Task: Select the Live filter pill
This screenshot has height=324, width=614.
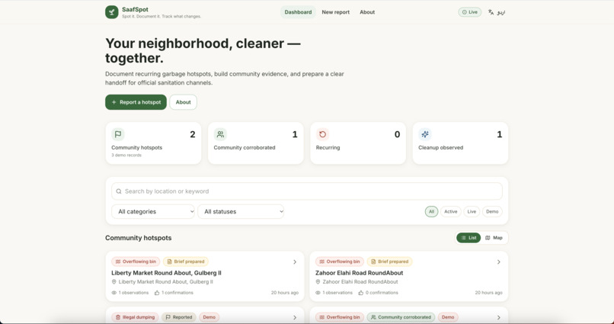Action: [x=472, y=212]
